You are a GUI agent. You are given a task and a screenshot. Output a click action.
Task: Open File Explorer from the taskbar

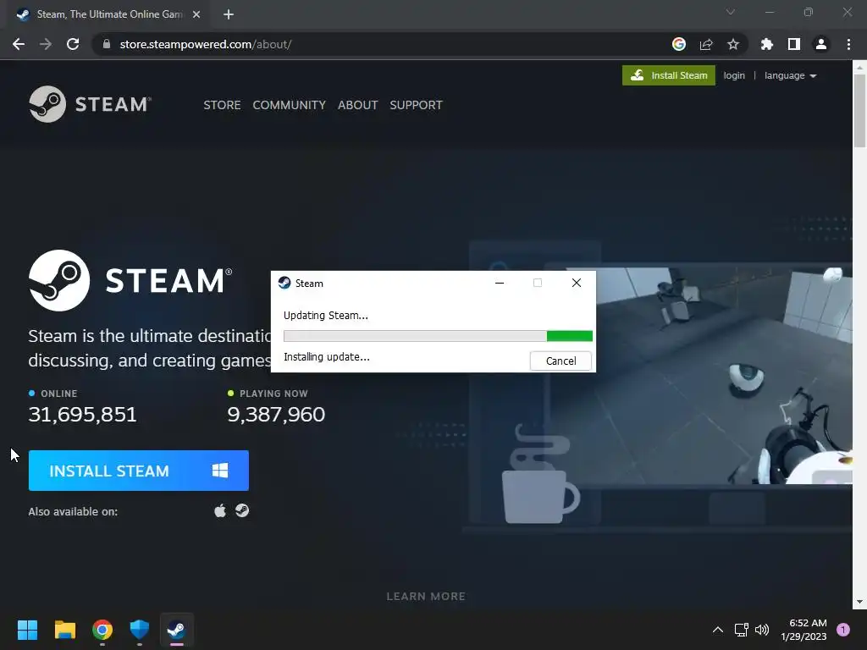64,630
